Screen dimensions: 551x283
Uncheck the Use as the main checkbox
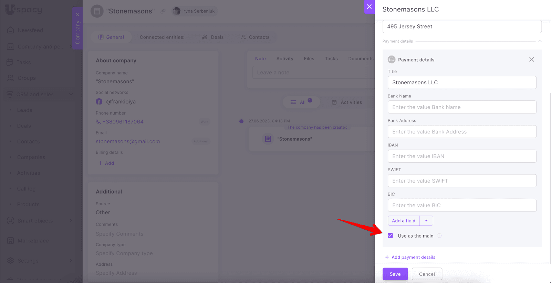[390, 236]
